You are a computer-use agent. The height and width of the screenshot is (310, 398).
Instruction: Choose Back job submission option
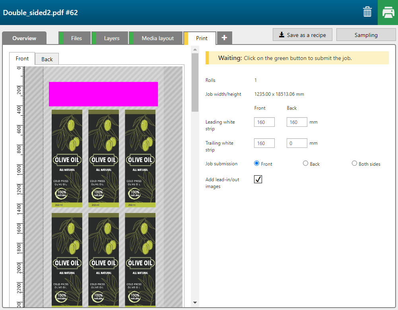coord(305,163)
